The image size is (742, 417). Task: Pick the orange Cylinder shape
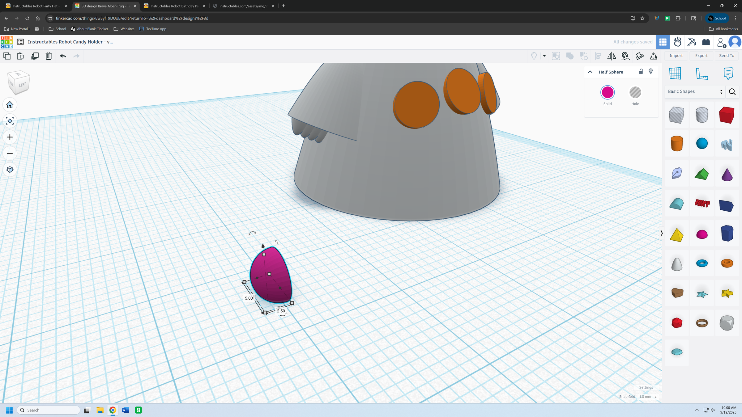pyautogui.click(x=677, y=144)
